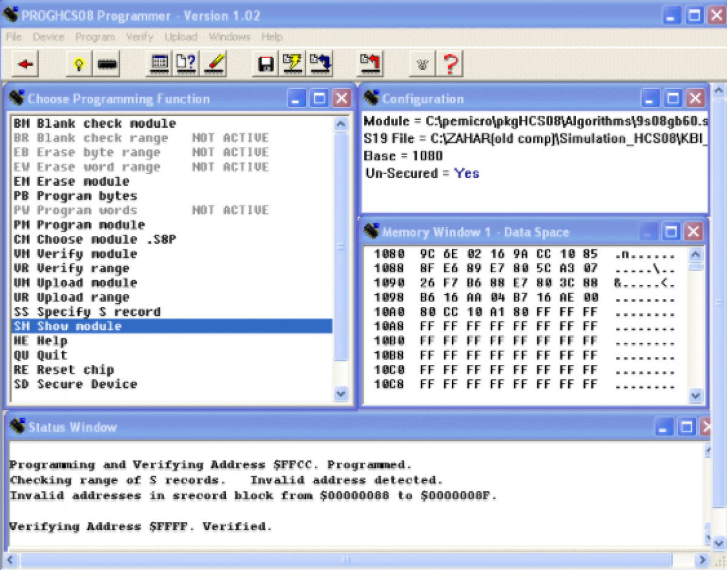Open the Verify menu
Image resolution: width=727 pixels, height=570 pixels.
pyautogui.click(x=139, y=37)
